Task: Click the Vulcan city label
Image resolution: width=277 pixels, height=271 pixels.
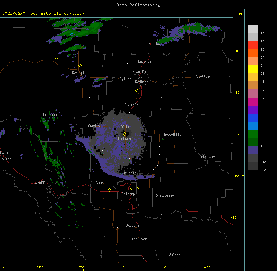Action: coord(174,255)
